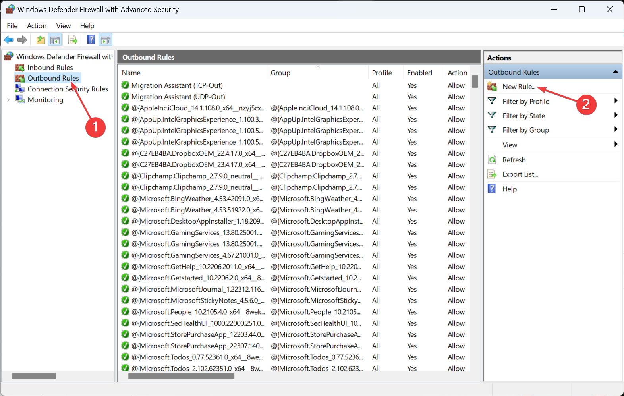The width and height of the screenshot is (624, 396).
Task: Open the Action menu in the menu bar
Action: click(37, 26)
